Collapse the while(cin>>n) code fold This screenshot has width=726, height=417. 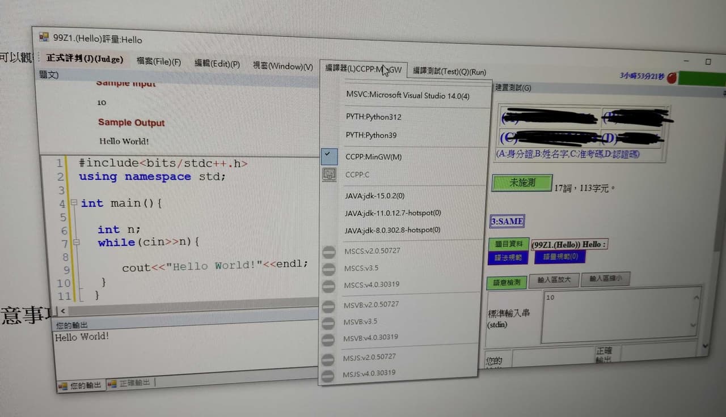click(x=75, y=243)
